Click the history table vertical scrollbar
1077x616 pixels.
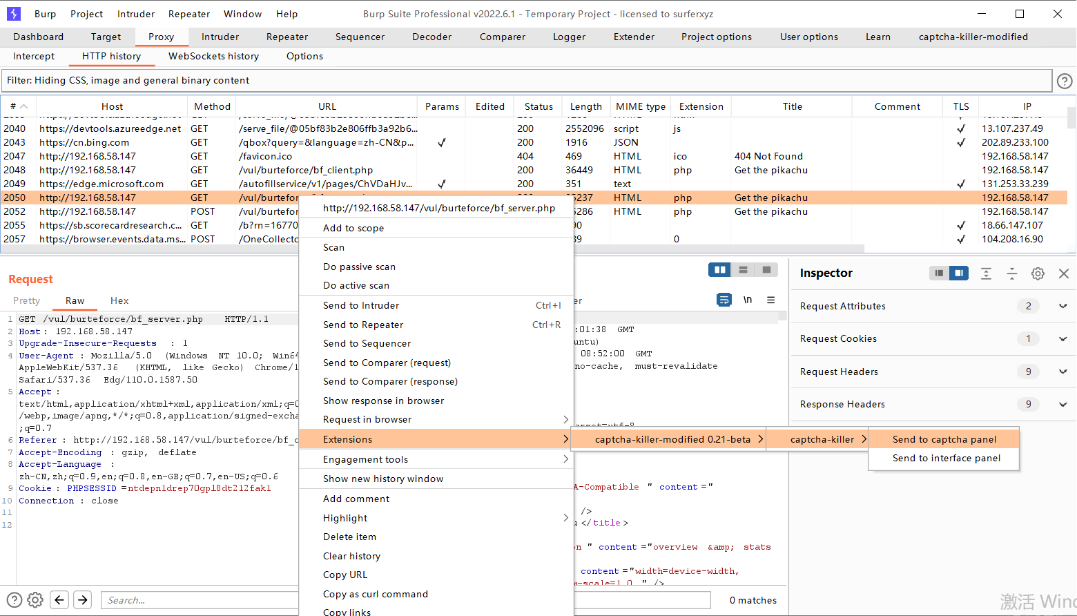pyautogui.click(x=1071, y=118)
